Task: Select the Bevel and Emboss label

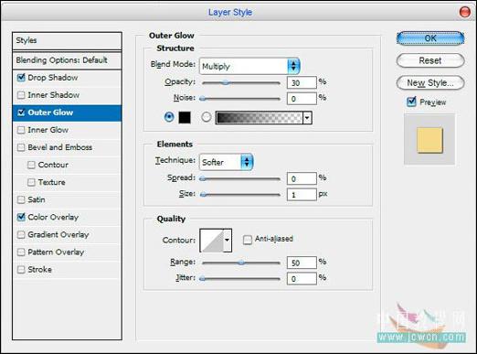Action: tap(60, 147)
